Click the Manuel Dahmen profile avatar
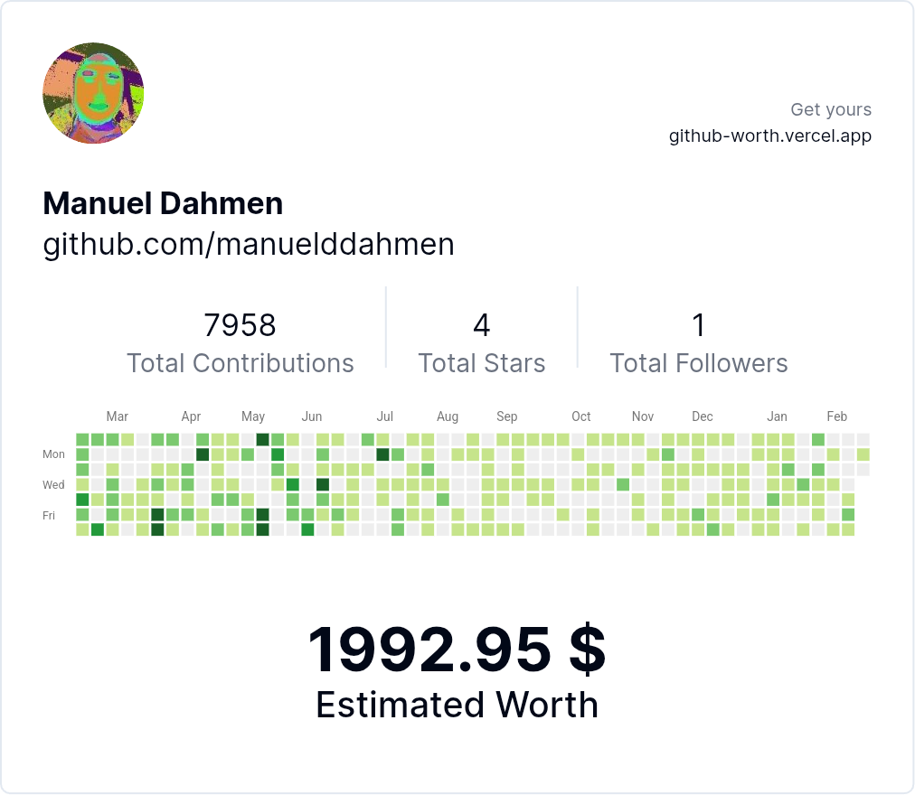 click(x=93, y=94)
